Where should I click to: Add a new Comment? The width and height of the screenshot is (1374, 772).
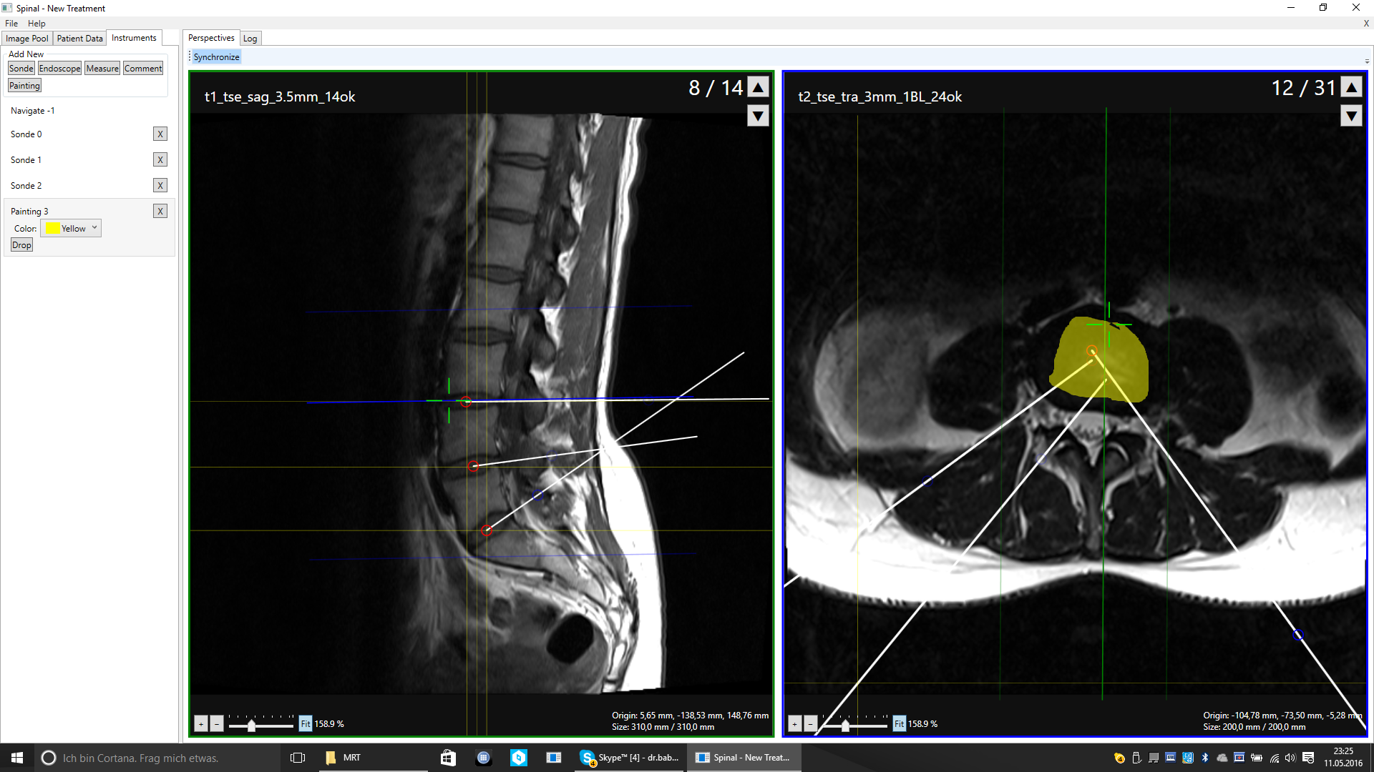tap(143, 69)
